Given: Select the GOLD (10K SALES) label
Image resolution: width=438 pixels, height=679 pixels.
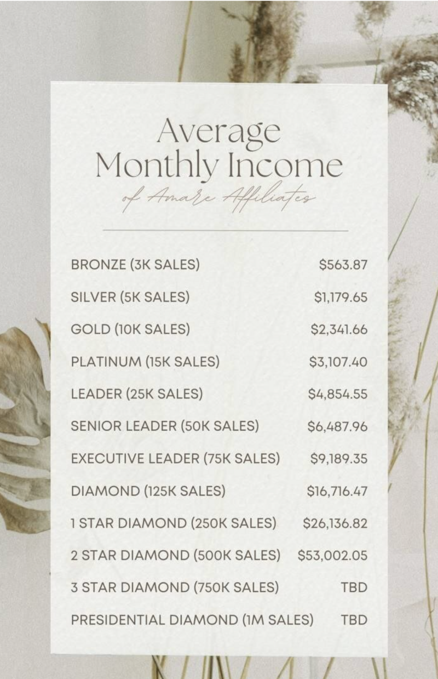Looking at the screenshot, I should click(x=130, y=330).
